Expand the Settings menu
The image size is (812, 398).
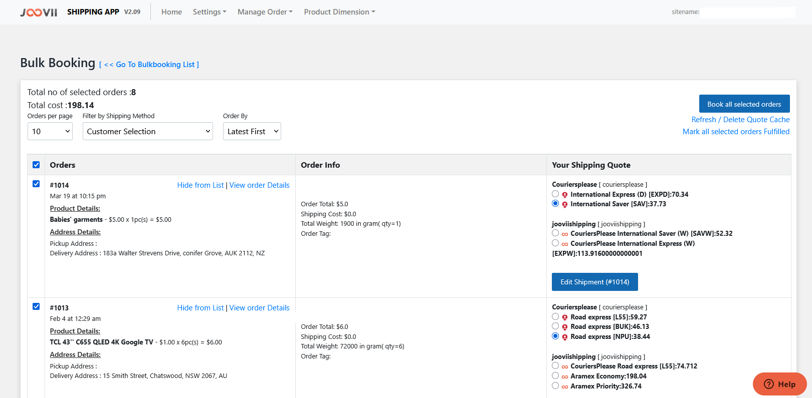(210, 12)
